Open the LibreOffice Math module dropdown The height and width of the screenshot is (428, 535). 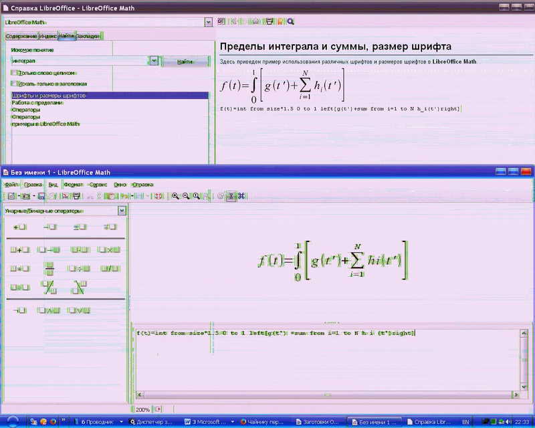point(208,22)
